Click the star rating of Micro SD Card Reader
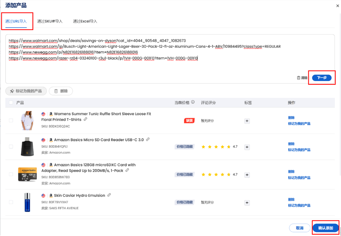This screenshot has width=341, height=236. [216, 147]
